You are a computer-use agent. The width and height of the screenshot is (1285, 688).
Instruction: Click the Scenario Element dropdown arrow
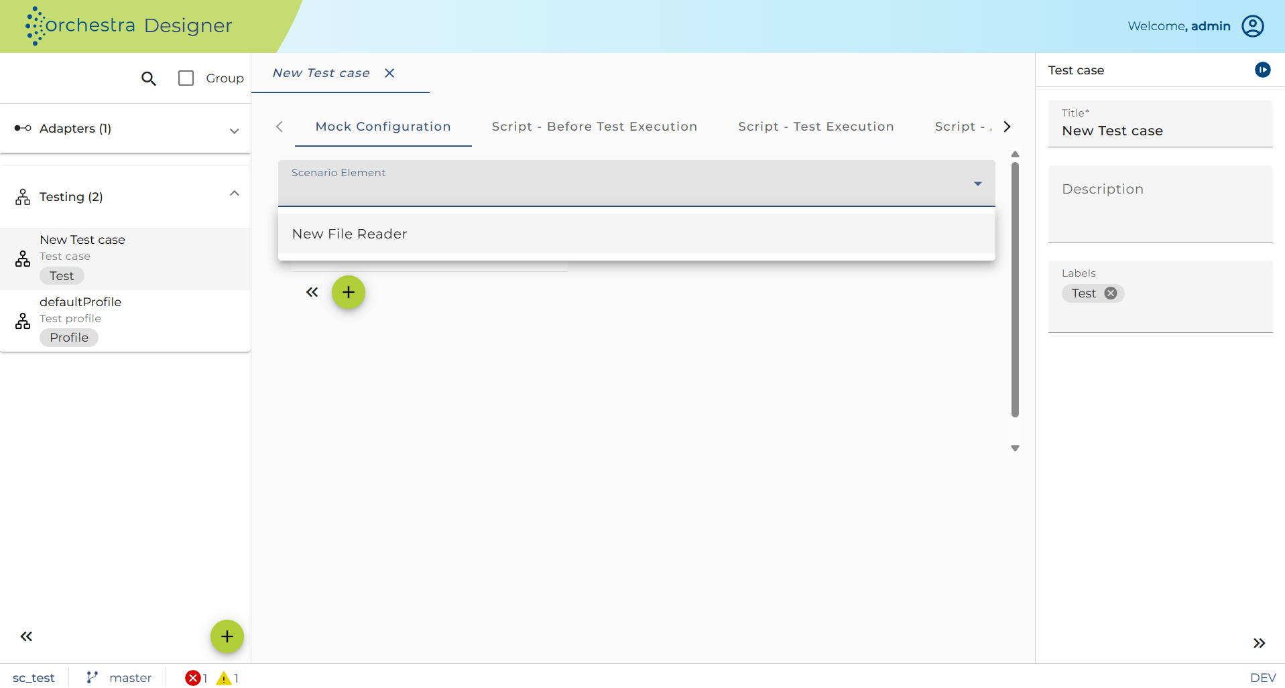[x=978, y=184]
